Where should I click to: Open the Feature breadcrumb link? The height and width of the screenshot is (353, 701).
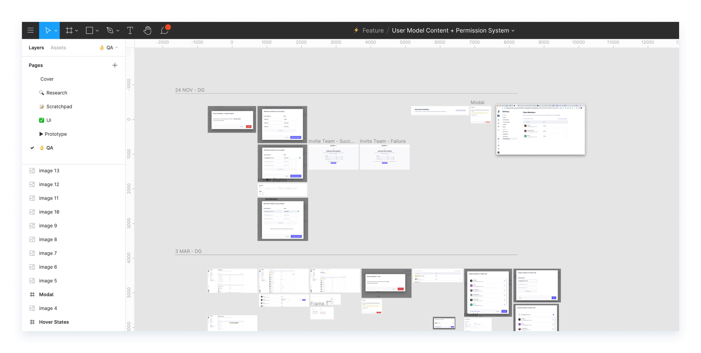tap(373, 30)
